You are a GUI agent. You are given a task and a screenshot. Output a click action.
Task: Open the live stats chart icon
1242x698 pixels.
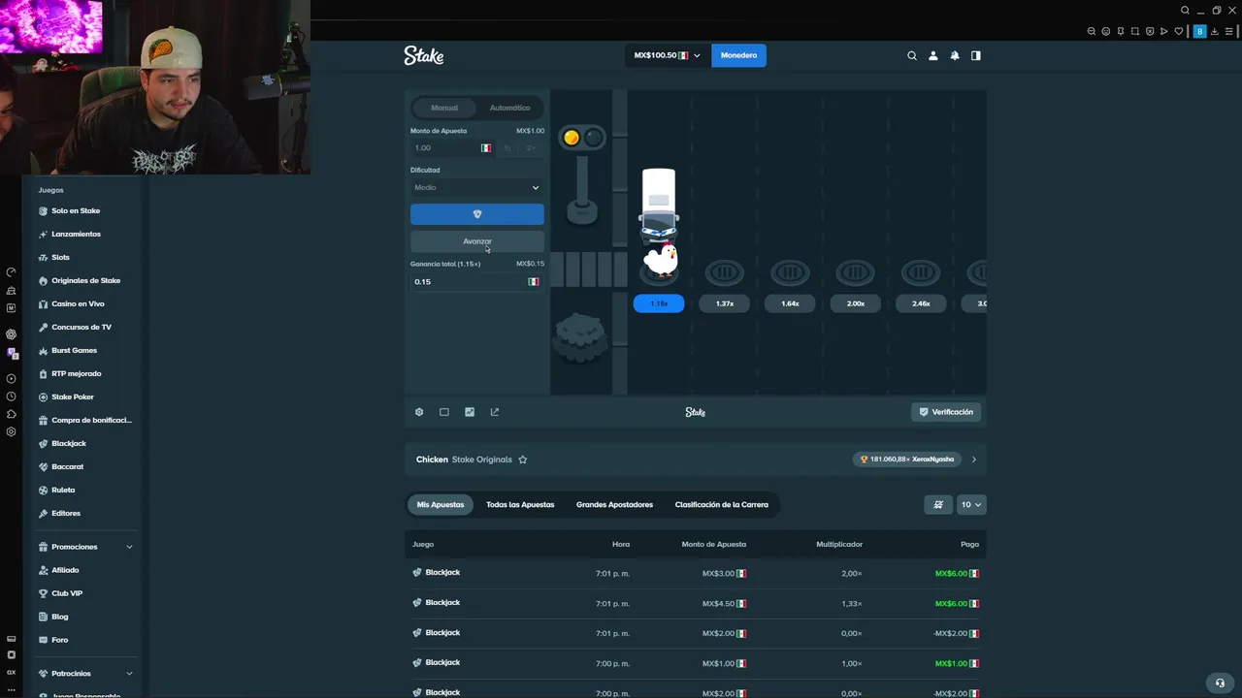coord(470,412)
